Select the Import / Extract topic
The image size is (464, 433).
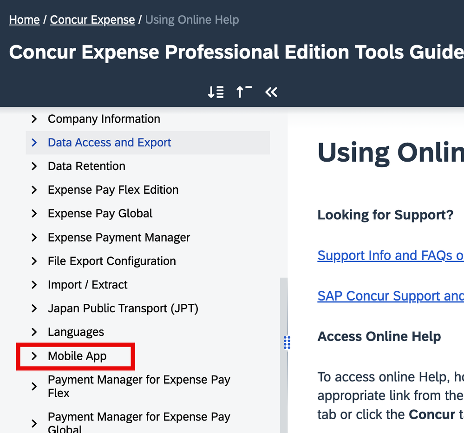88,285
